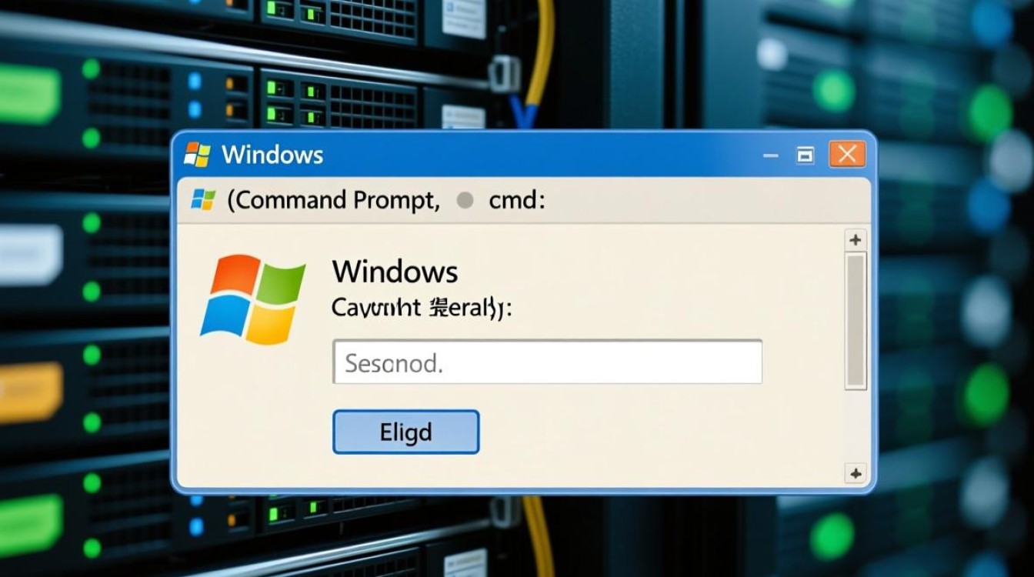Click the large Windows logo in the dialog

252,299
